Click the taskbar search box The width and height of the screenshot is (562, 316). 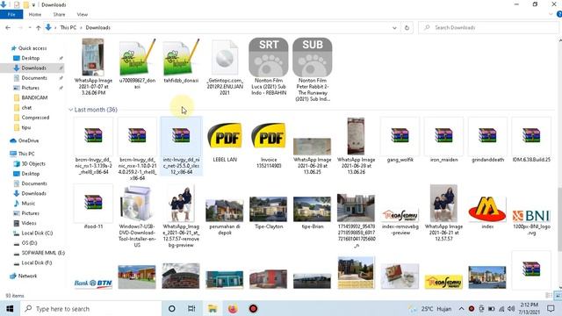point(90,309)
